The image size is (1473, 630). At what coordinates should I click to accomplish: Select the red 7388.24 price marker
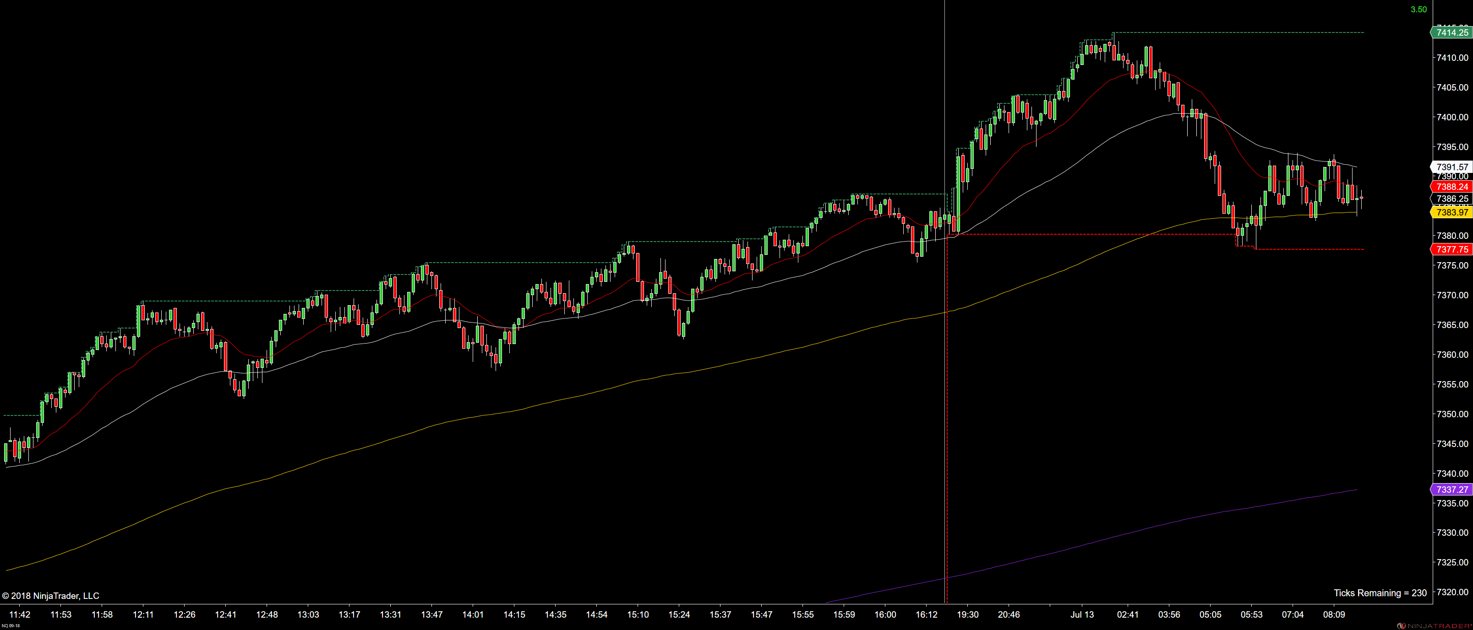point(1451,187)
